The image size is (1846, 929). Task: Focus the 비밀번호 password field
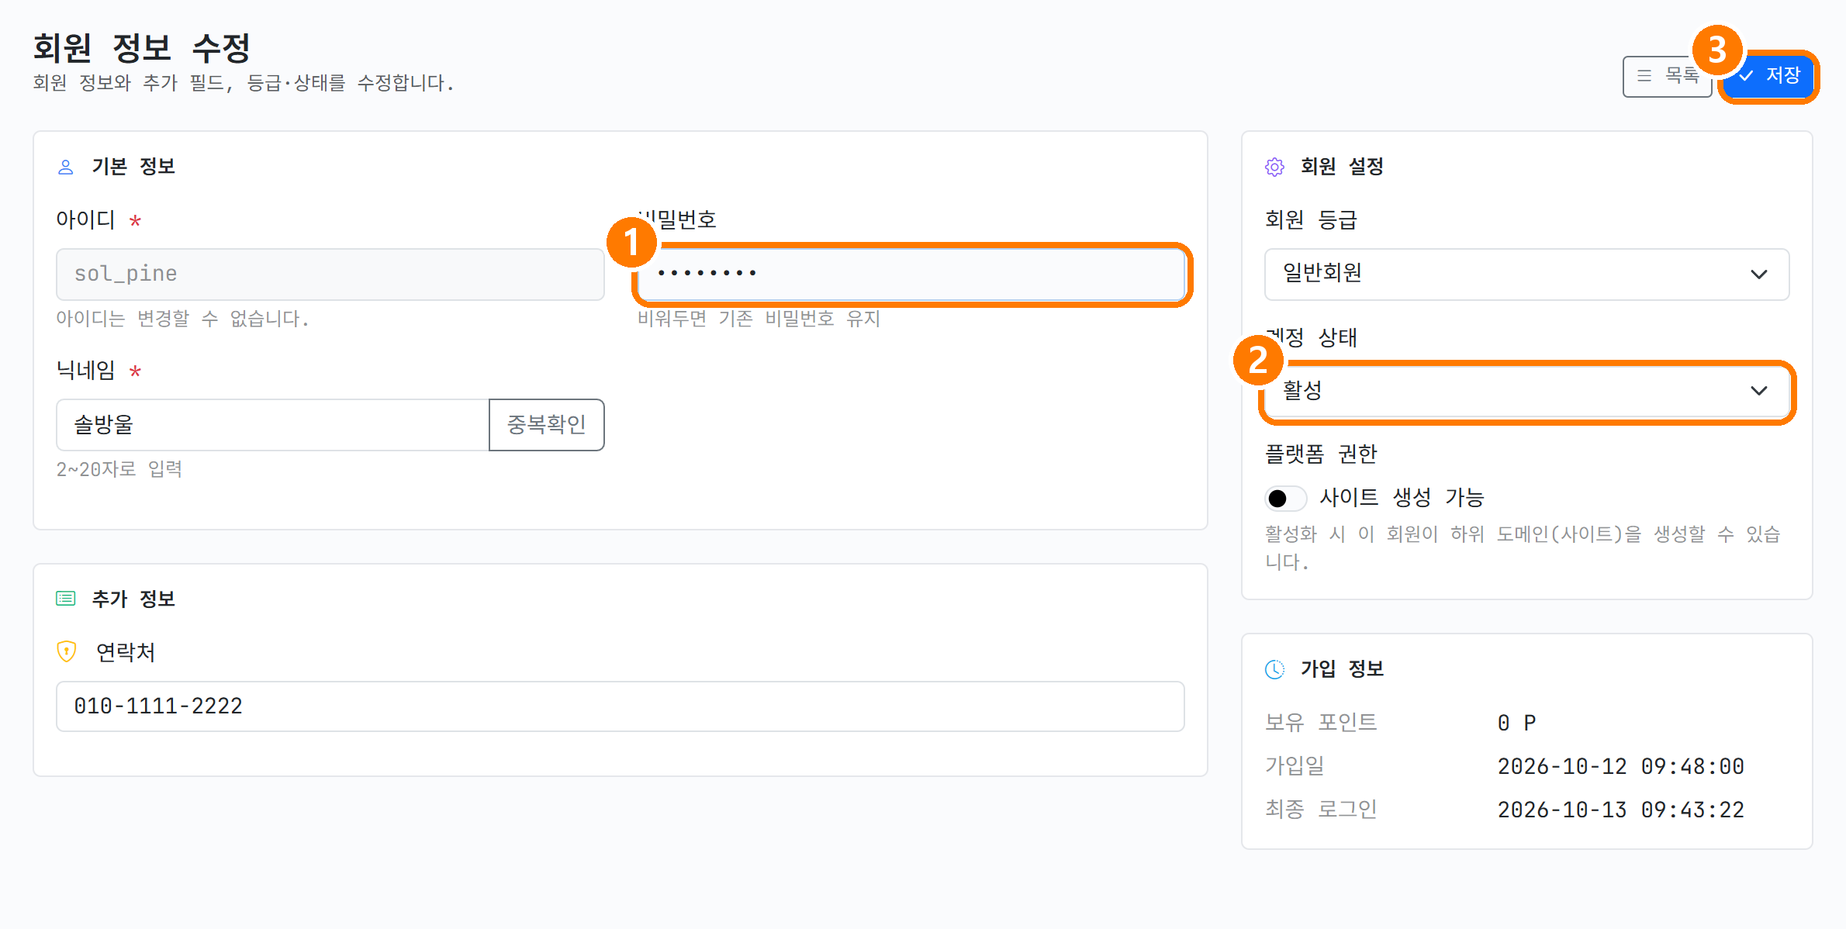[911, 274]
